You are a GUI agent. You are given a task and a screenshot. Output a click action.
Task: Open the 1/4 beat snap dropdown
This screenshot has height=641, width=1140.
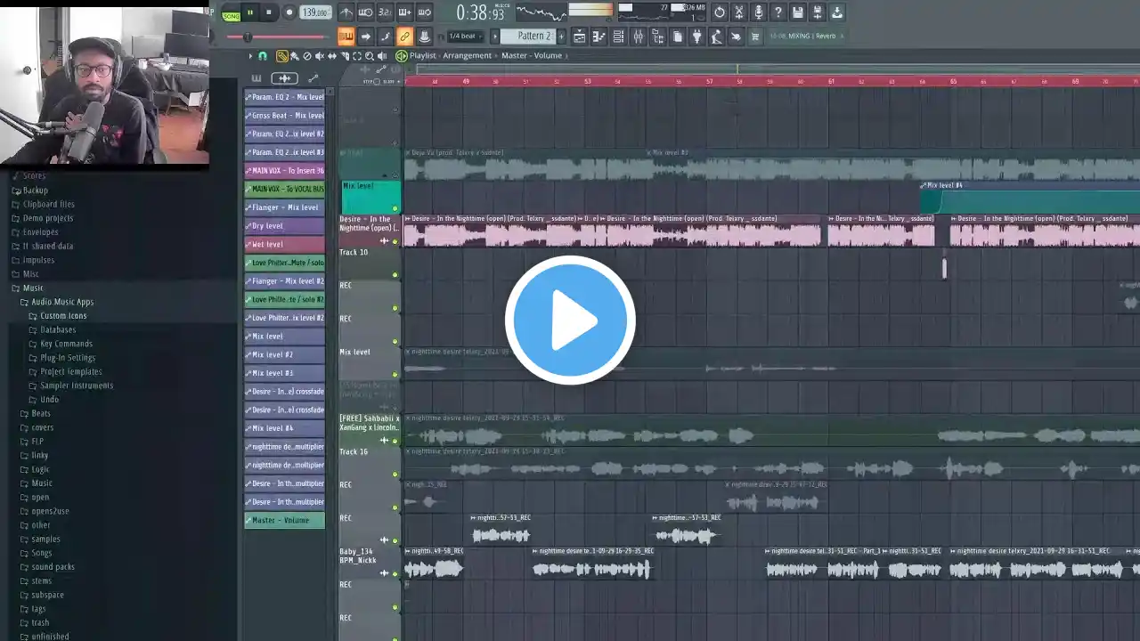[465, 37]
